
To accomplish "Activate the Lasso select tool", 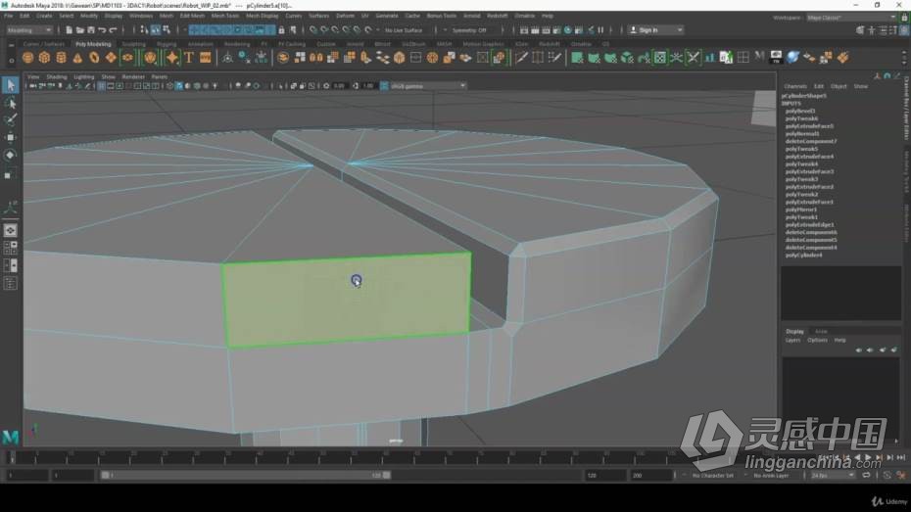I will coord(11,104).
